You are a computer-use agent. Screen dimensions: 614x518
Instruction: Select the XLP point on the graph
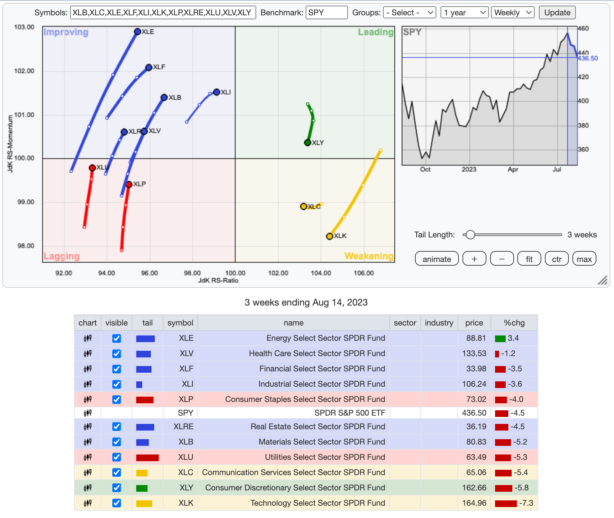[x=129, y=184]
